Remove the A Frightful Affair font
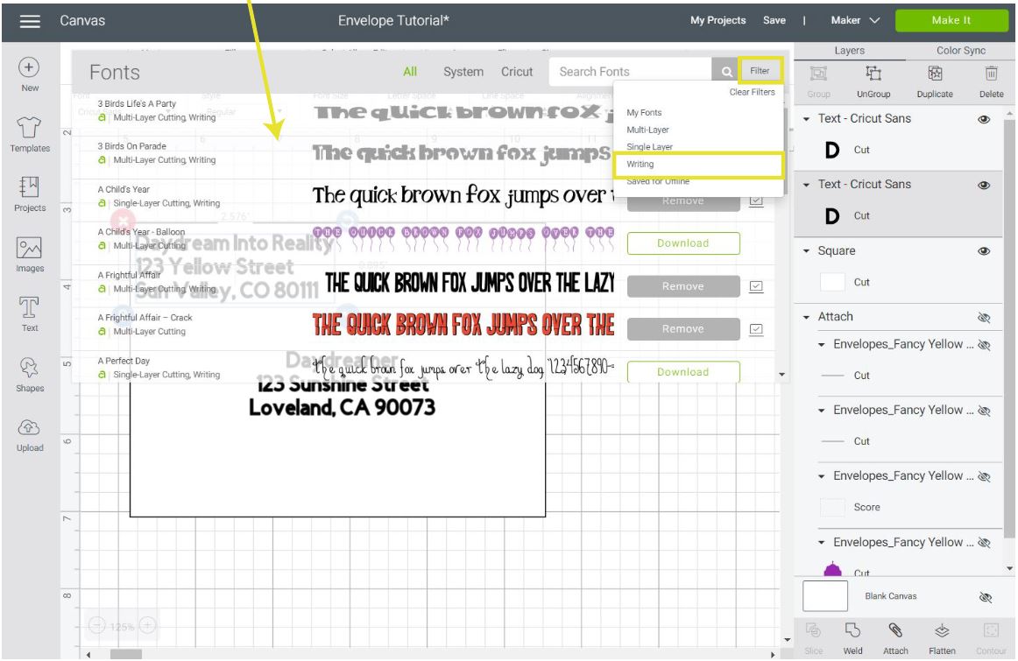 tap(683, 286)
